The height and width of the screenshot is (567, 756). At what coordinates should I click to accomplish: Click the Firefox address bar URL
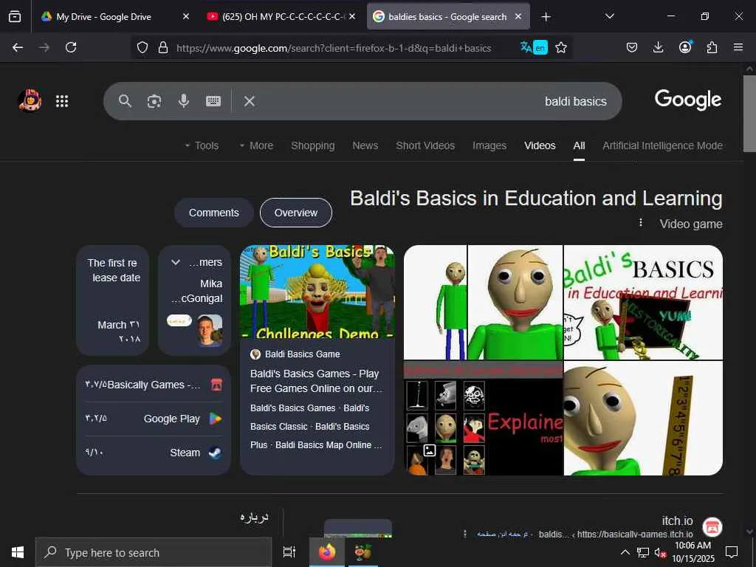click(x=334, y=48)
